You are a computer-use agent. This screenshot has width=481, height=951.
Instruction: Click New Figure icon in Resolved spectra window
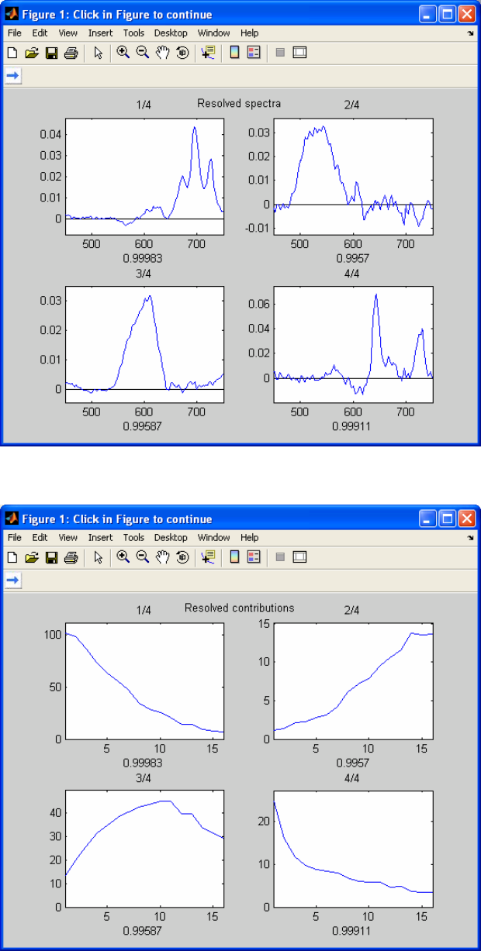pyautogui.click(x=12, y=53)
